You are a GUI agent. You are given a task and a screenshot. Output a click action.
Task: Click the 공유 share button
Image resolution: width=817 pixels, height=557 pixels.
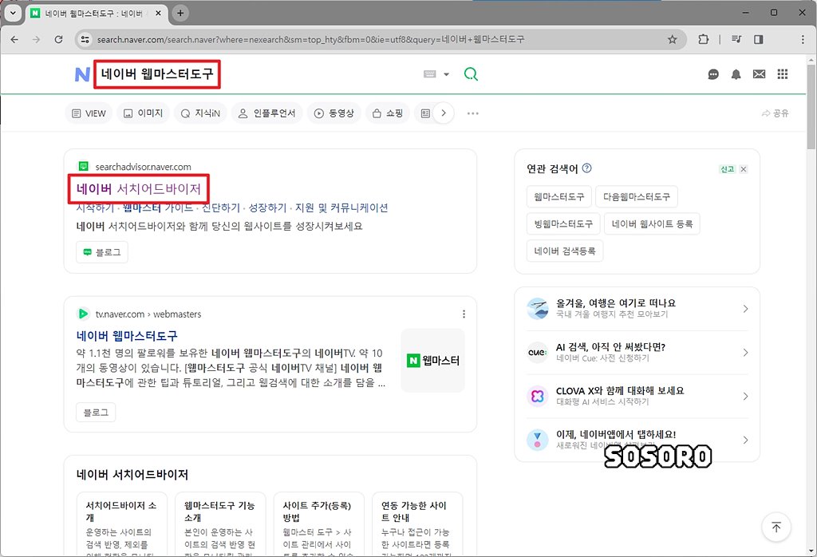click(776, 113)
